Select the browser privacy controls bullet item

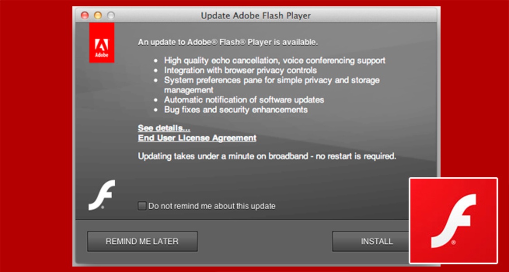tap(240, 70)
